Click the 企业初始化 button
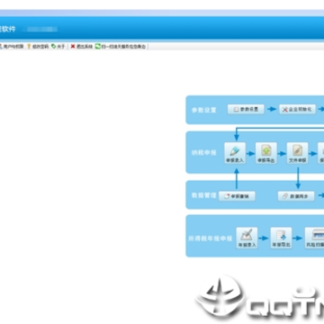 [297, 109]
